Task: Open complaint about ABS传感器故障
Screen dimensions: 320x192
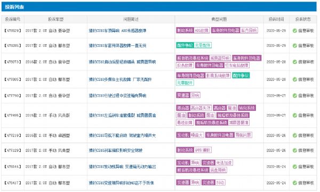Action: 117,30
